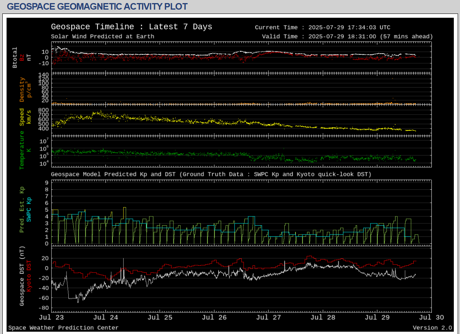Click the 'Solar Wind Predicted at Earth' subtitle
The image size is (460, 334).
[102, 37]
